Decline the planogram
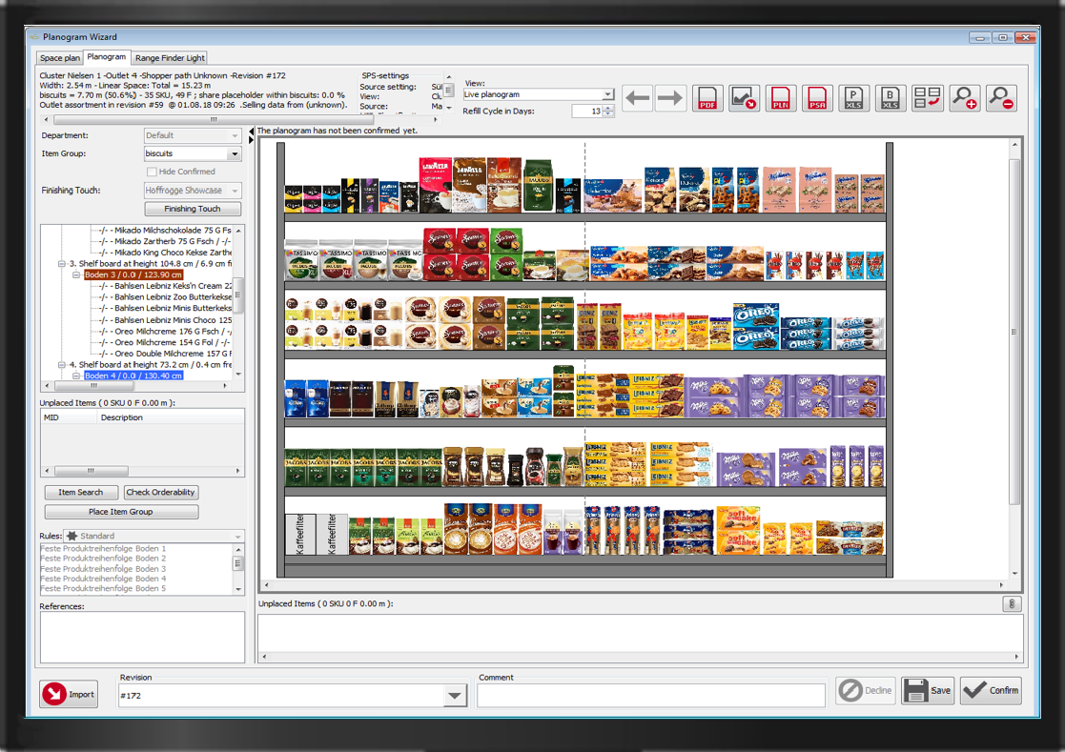Screen dimensions: 1065x752 click(866, 690)
